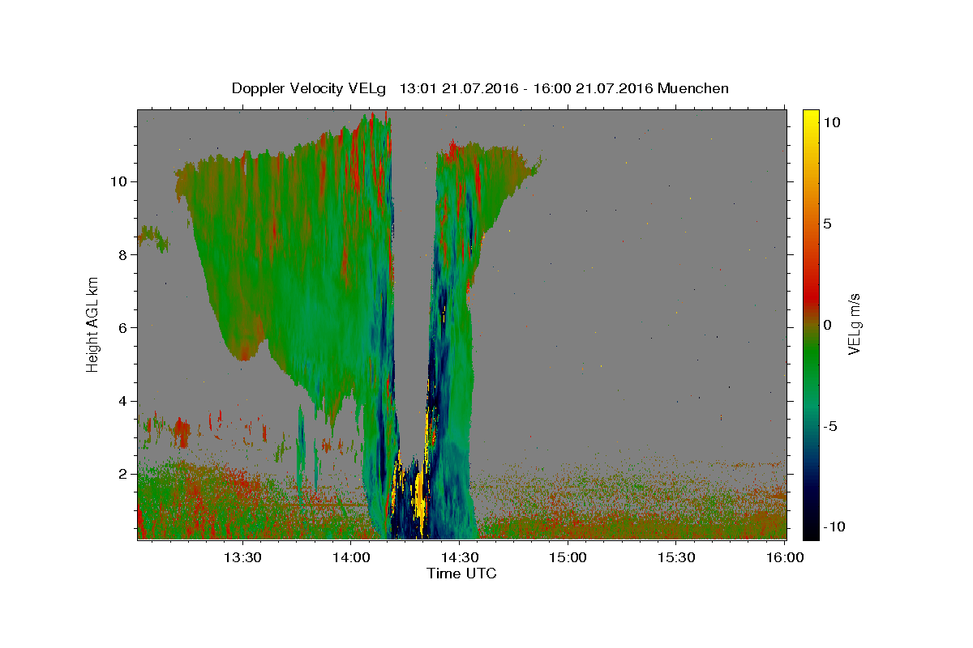Click the small isolated cloud patch near 8.5 km

(152, 237)
